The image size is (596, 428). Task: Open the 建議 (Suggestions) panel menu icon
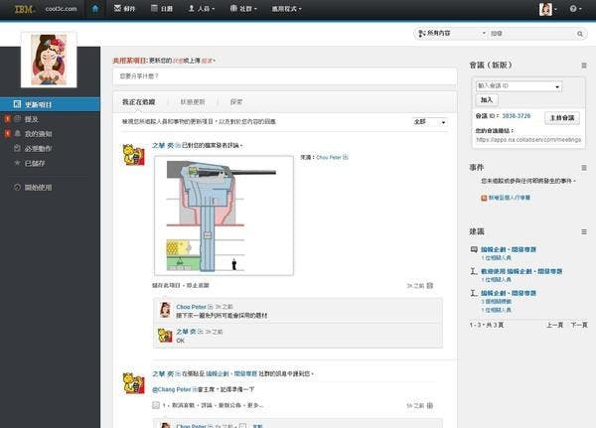(x=584, y=231)
